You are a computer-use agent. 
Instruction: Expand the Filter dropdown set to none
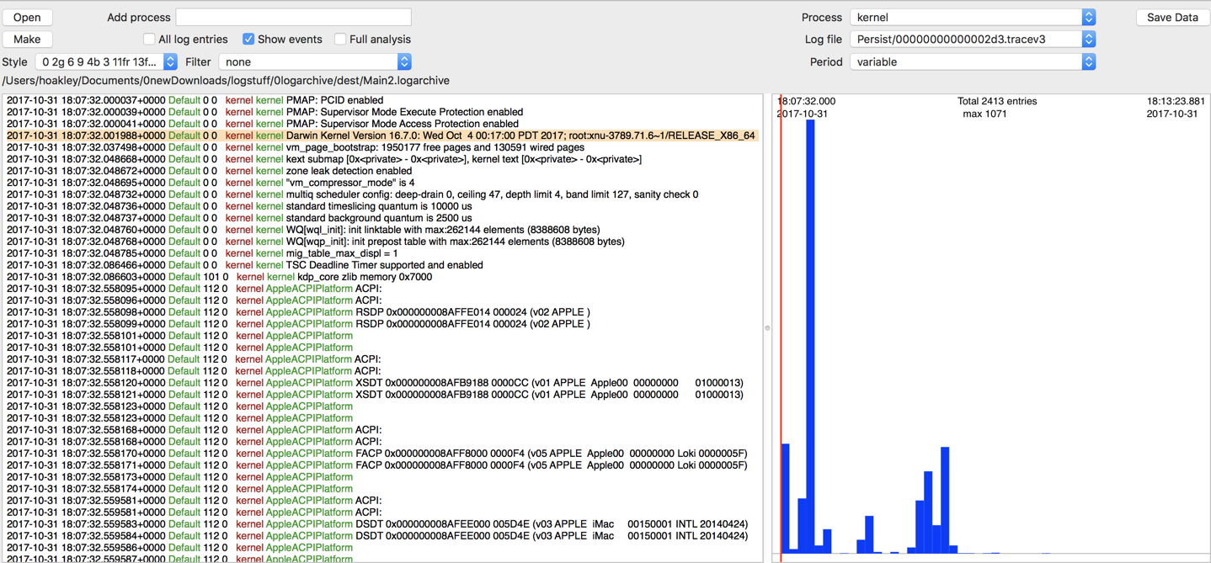314,62
